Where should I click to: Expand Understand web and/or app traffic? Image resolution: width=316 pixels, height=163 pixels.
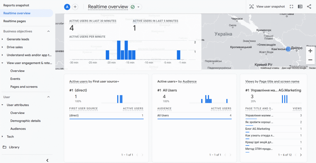tap(2, 55)
